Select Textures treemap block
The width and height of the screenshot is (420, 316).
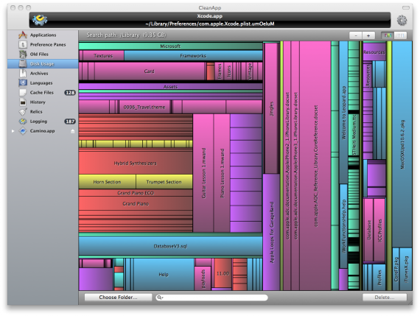(x=103, y=56)
